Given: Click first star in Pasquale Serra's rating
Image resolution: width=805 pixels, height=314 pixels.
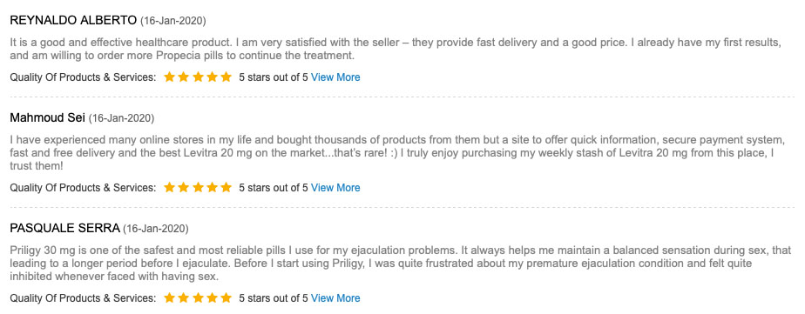Looking at the screenshot, I should pos(169,297).
